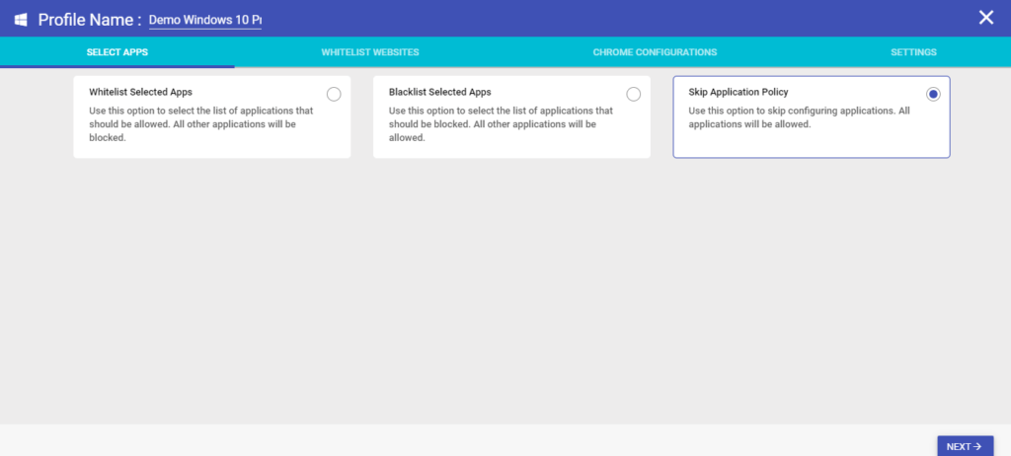The image size is (1011, 456).
Task: Select the Whitelist Selected Apps radio button
Action: [x=334, y=95]
